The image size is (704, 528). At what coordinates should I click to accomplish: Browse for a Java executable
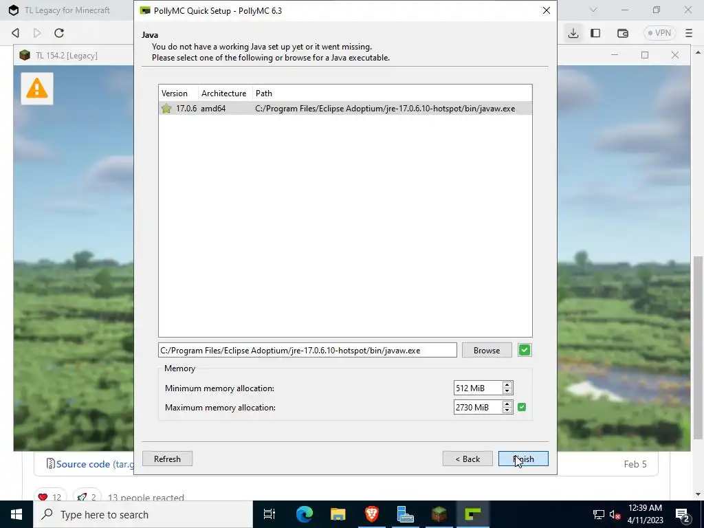[486, 350]
